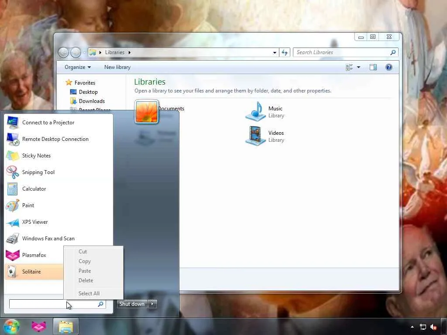Open the Music library
Screen dimensions: 447x335
(265, 112)
